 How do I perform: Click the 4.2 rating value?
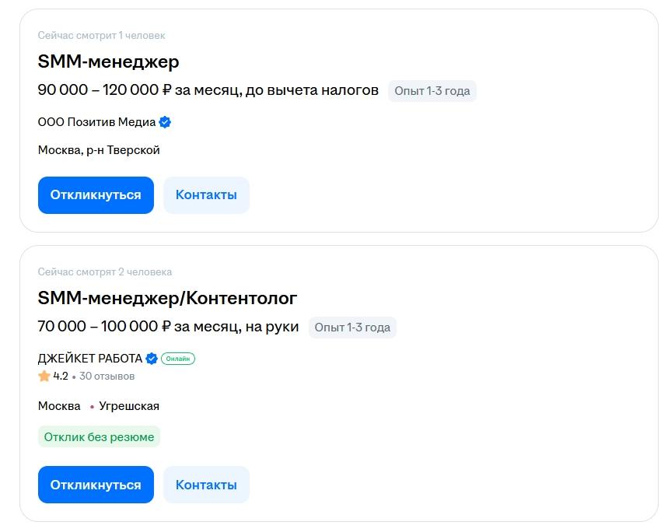pyautogui.click(x=61, y=377)
